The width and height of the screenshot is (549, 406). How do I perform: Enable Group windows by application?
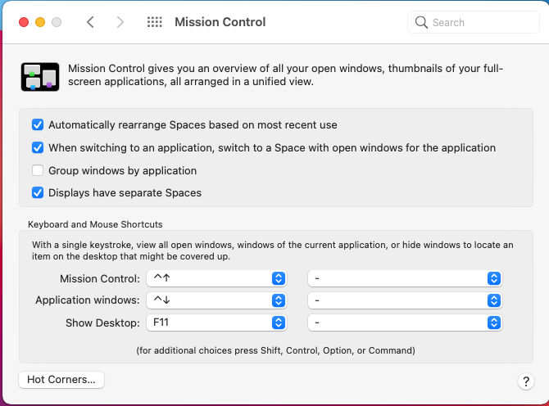pyautogui.click(x=38, y=171)
